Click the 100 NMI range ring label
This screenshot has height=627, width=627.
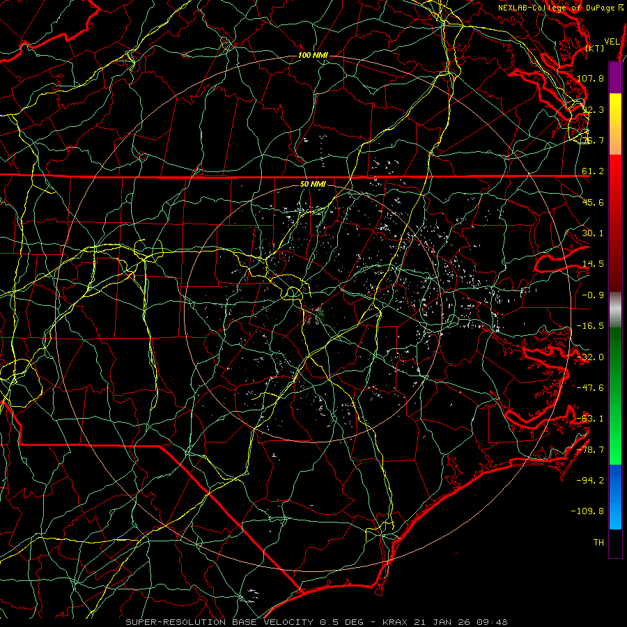313,55
